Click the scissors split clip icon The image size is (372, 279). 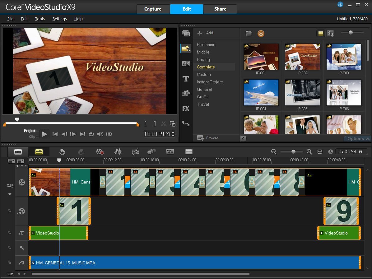pyautogui.click(x=163, y=124)
